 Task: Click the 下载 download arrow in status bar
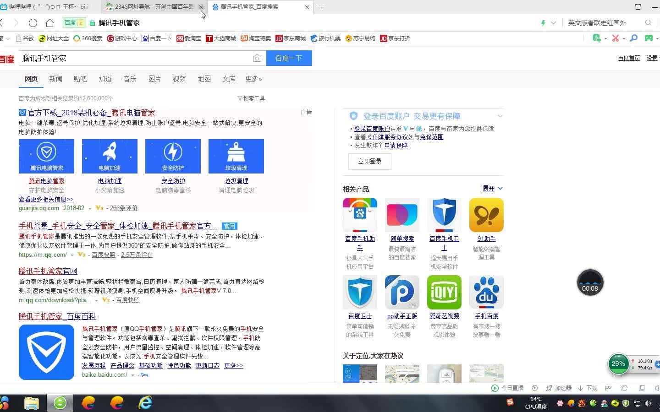(x=580, y=388)
